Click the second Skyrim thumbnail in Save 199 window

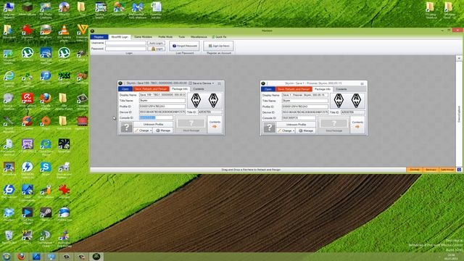[x=213, y=100]
